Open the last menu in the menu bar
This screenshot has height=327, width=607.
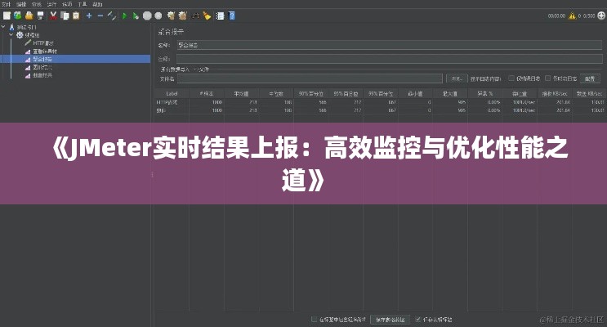(x=96, y=4)
